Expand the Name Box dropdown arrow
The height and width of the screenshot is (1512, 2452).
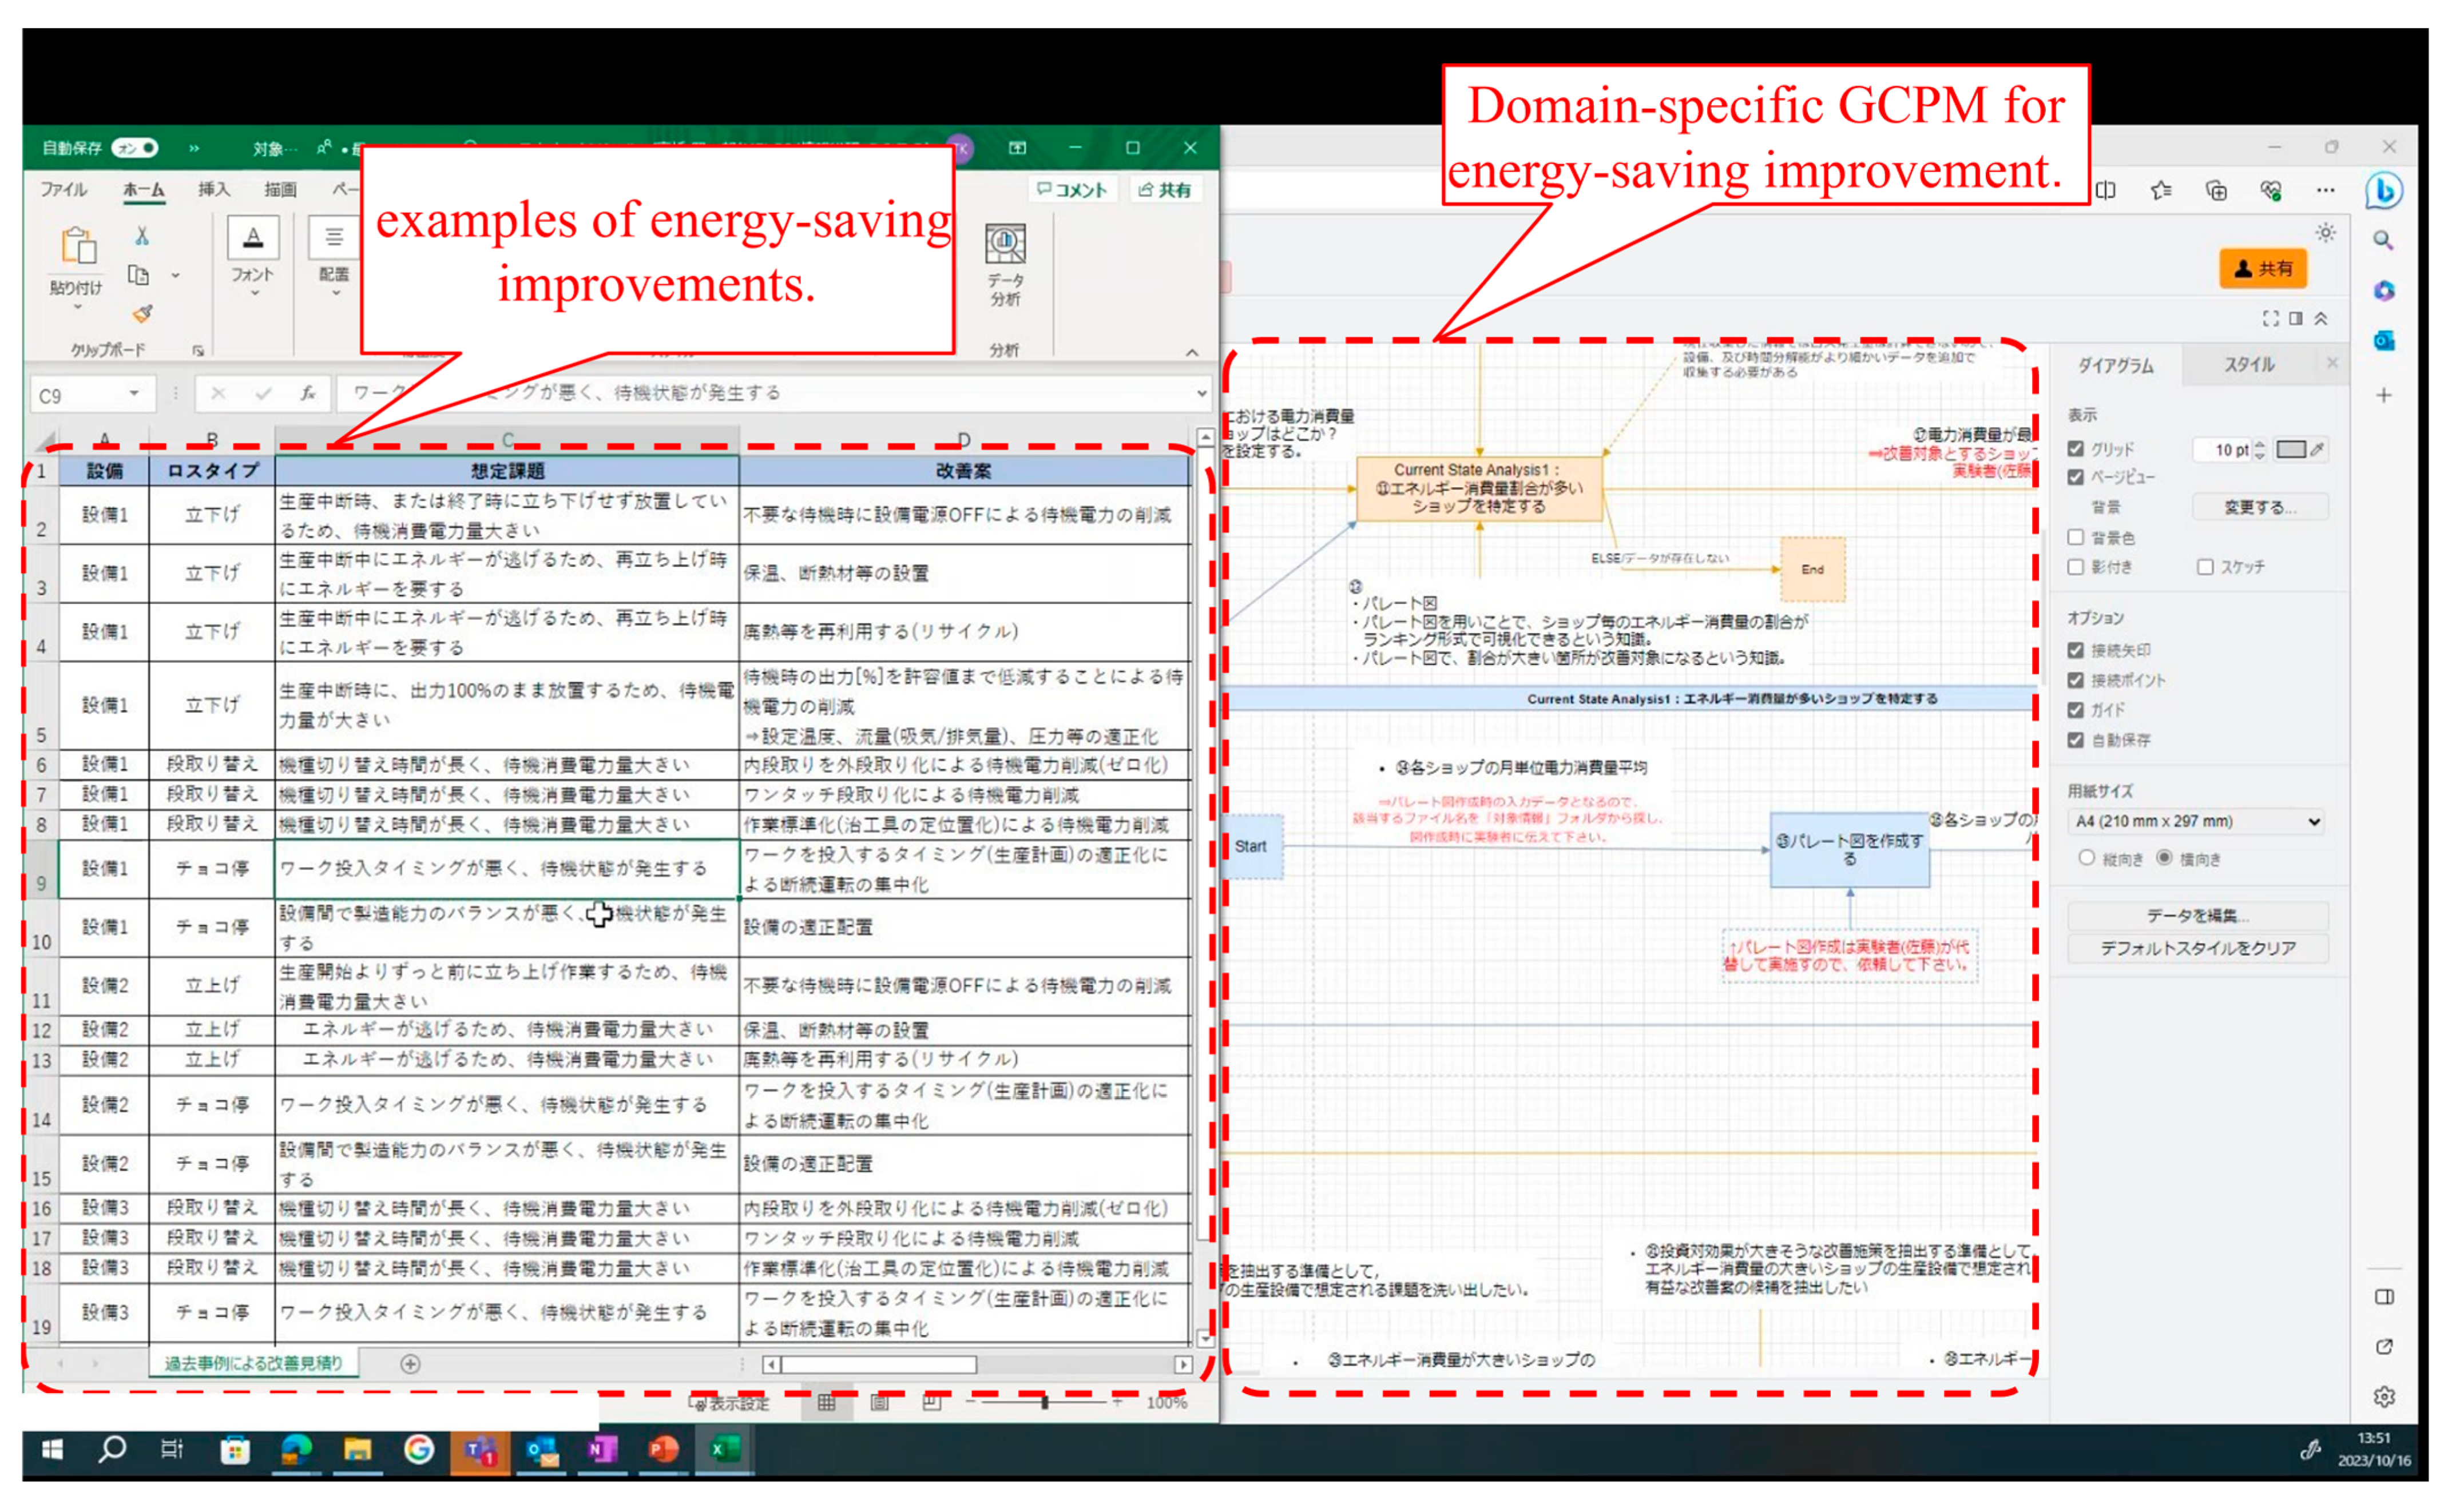(134, 394)
